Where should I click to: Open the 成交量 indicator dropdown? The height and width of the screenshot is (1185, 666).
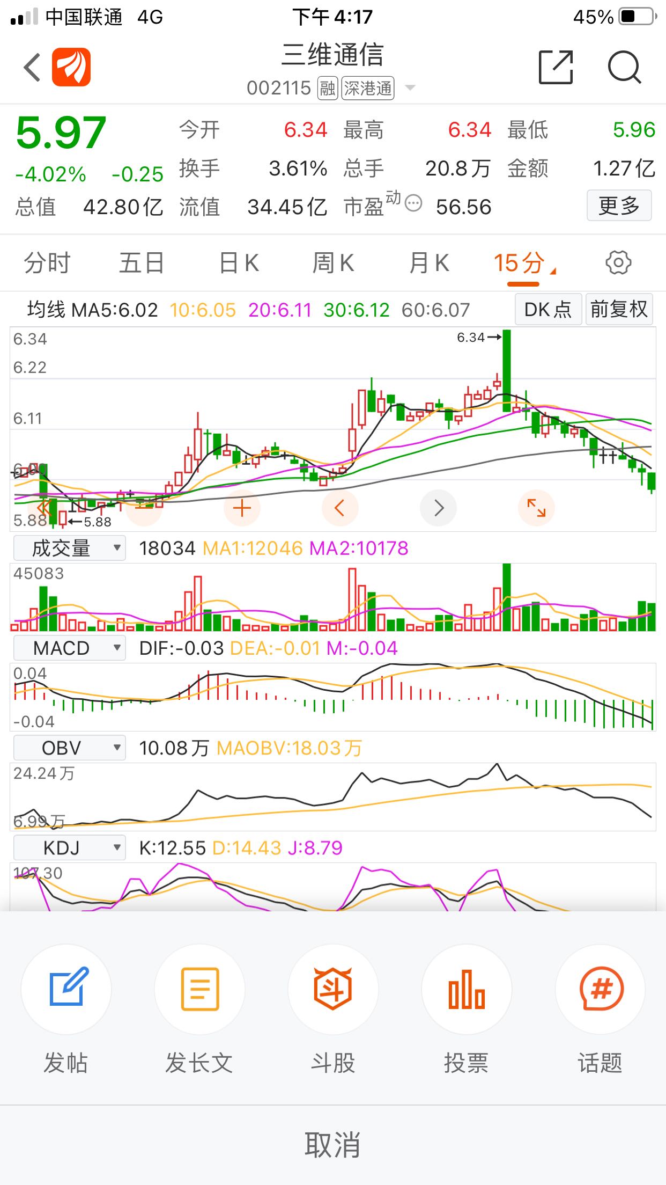click(x=70, y=548)
